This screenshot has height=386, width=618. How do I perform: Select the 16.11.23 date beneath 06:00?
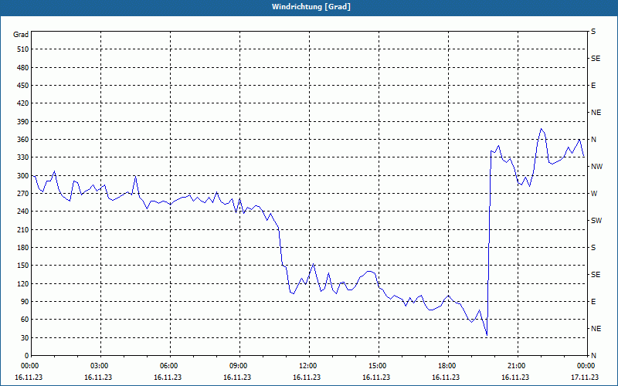(168, 377)
